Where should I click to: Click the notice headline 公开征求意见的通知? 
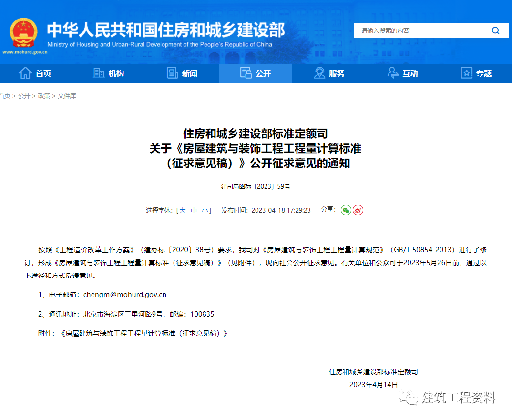click(x=300, y=163)
